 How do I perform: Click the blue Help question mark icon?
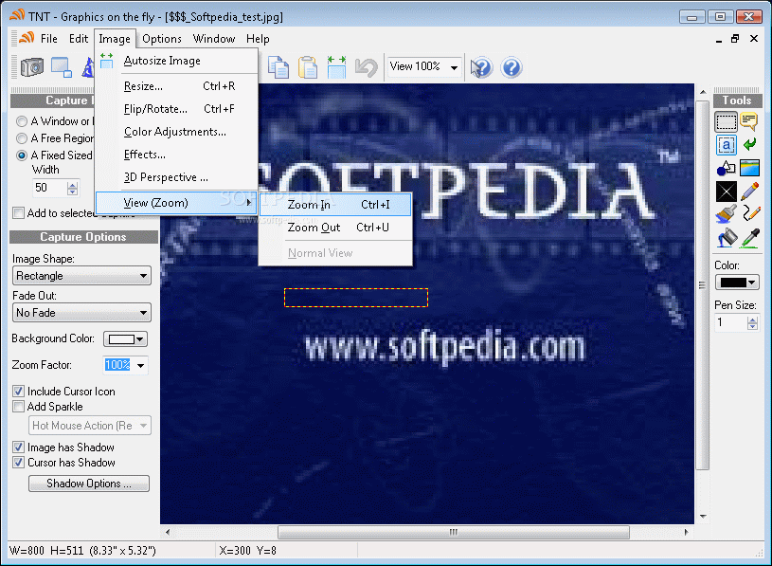[512, 67]
